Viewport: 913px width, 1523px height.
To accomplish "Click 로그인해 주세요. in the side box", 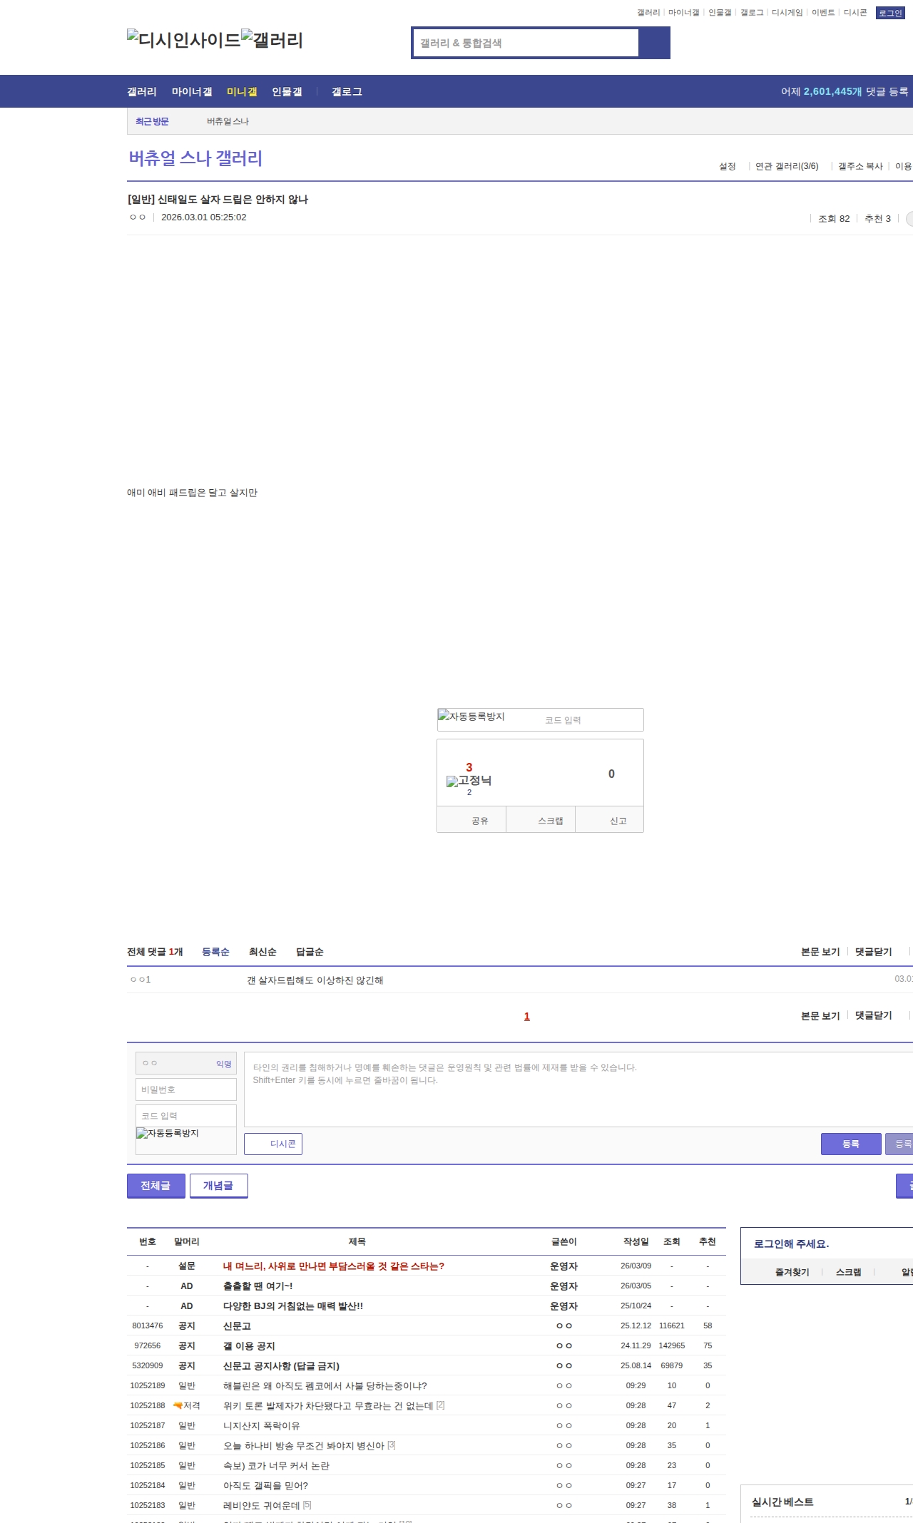I will click(x=791, y=1243).
